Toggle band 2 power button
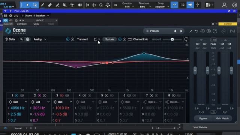The image size is (240, 135). [39, 96]
